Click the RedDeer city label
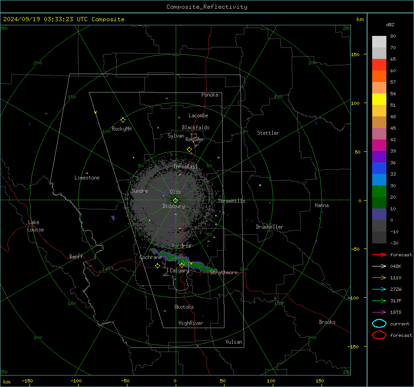 tap(195, 139)
